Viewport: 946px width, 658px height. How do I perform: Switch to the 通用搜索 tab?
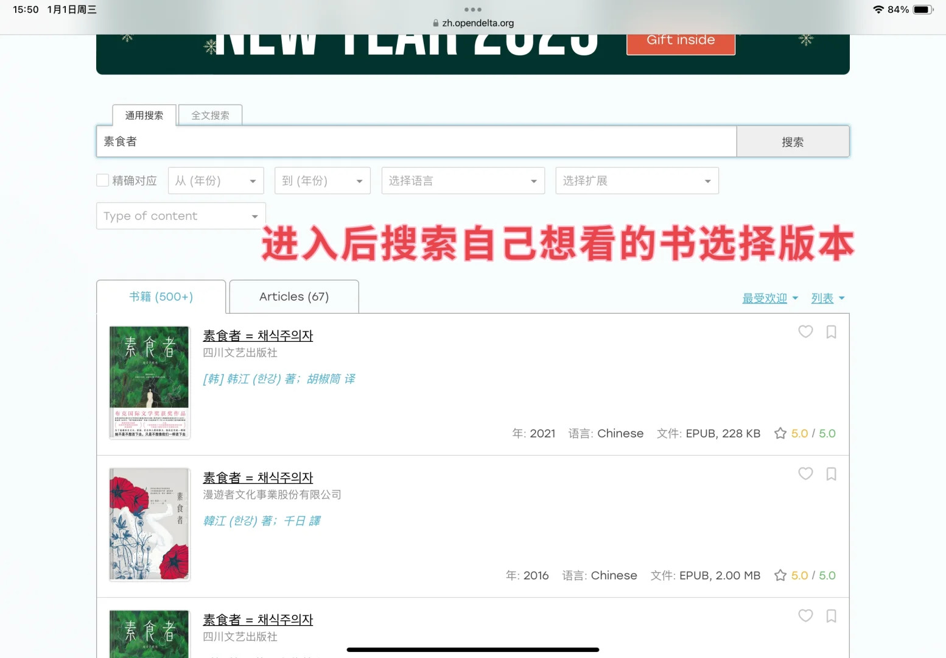point(144,115)
